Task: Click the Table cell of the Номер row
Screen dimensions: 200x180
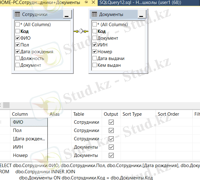Action: pyautogui.click(x=87, y=155)
